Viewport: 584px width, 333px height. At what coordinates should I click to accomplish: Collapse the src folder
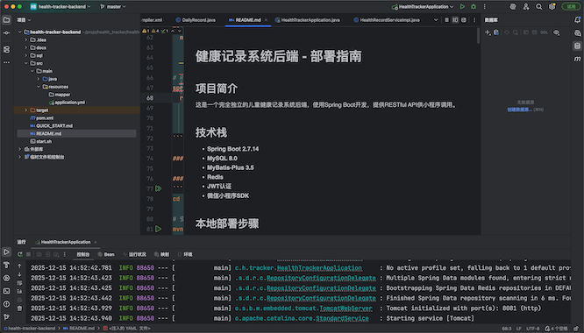26,63
